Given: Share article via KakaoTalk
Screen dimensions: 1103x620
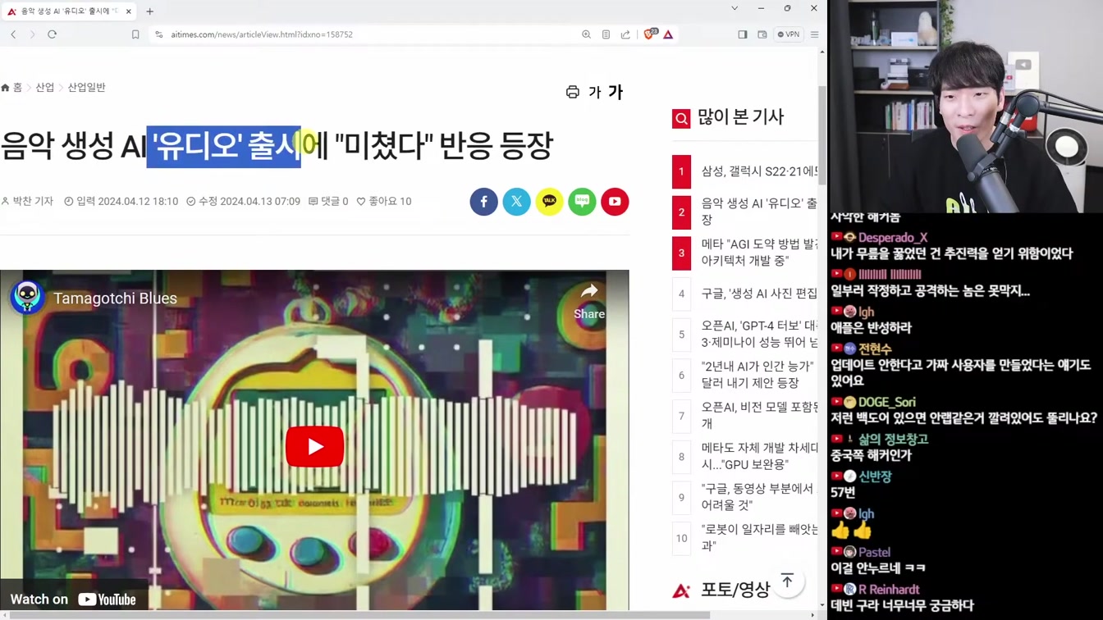Looking at the screenshot, I should pos(550,202).
